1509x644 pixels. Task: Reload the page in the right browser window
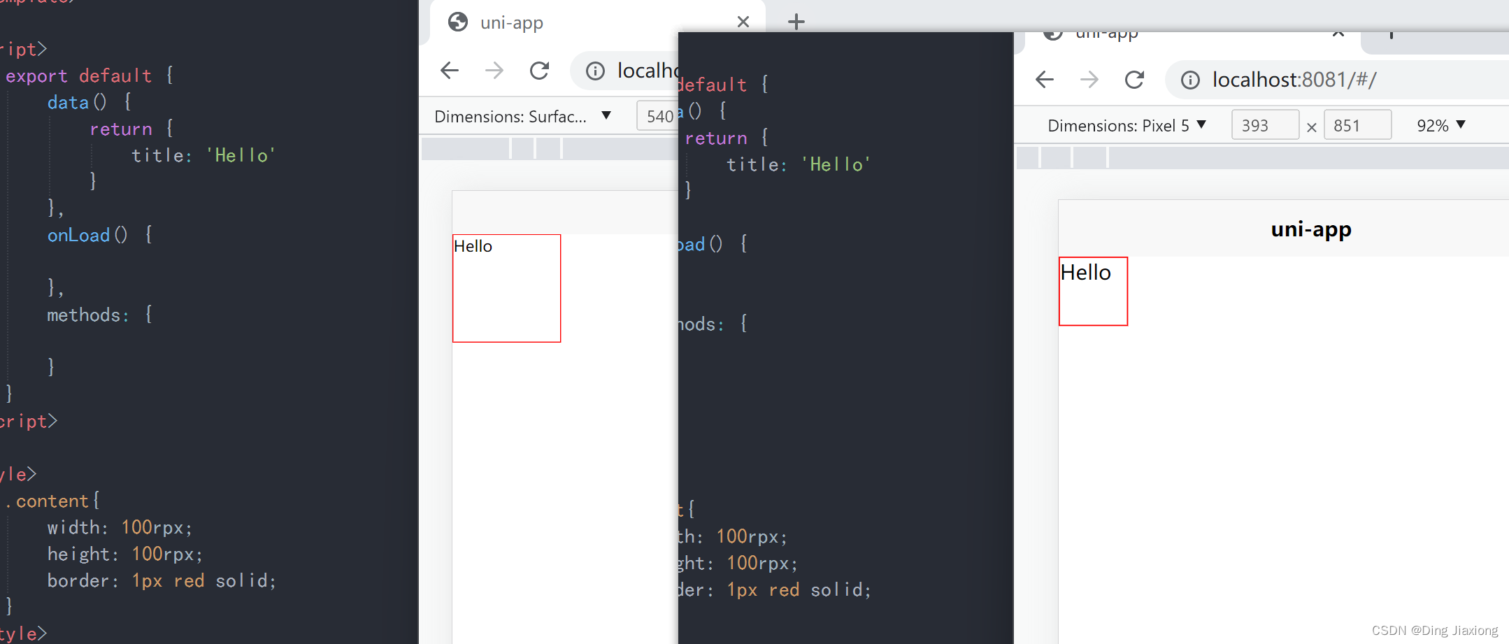tap(1134, 79)
